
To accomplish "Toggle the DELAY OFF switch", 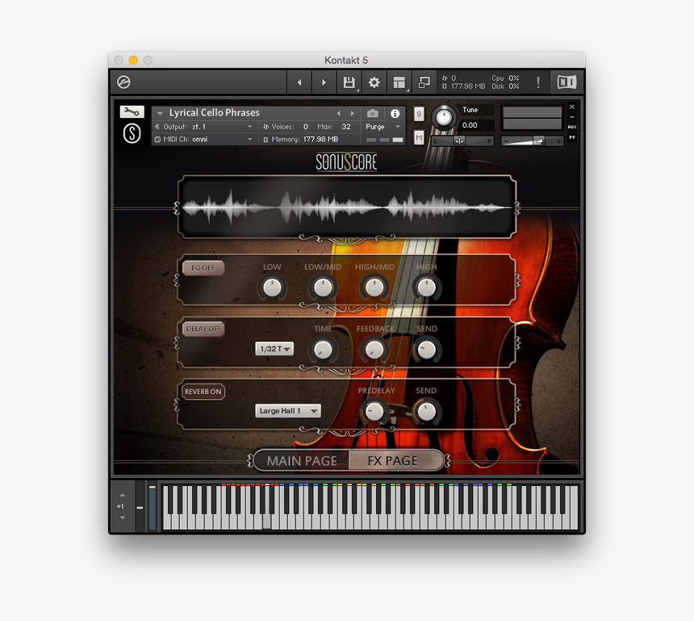I will coord(203,329).
